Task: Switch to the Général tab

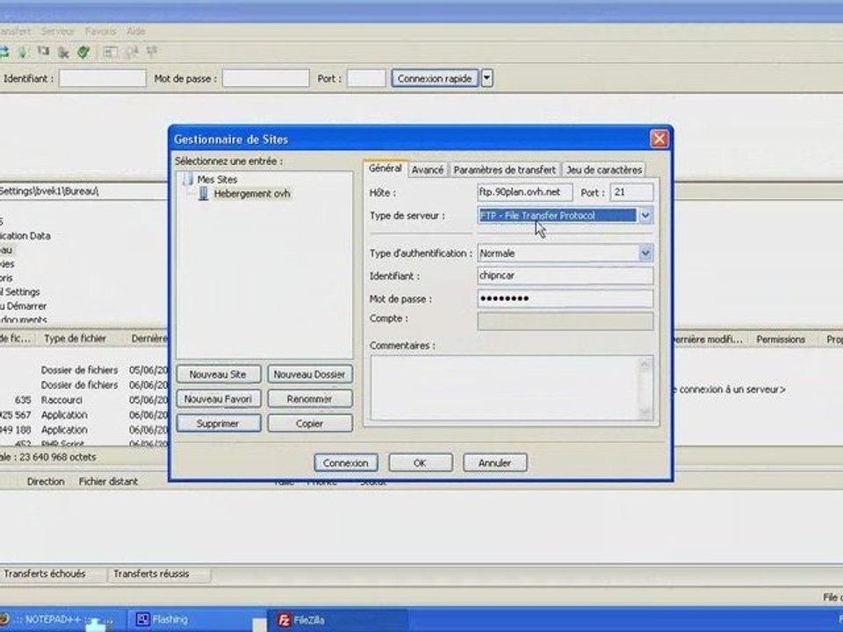Action: pos(385,169)
